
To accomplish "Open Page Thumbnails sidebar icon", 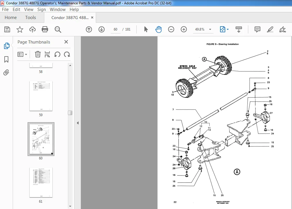I will [7, 46].
